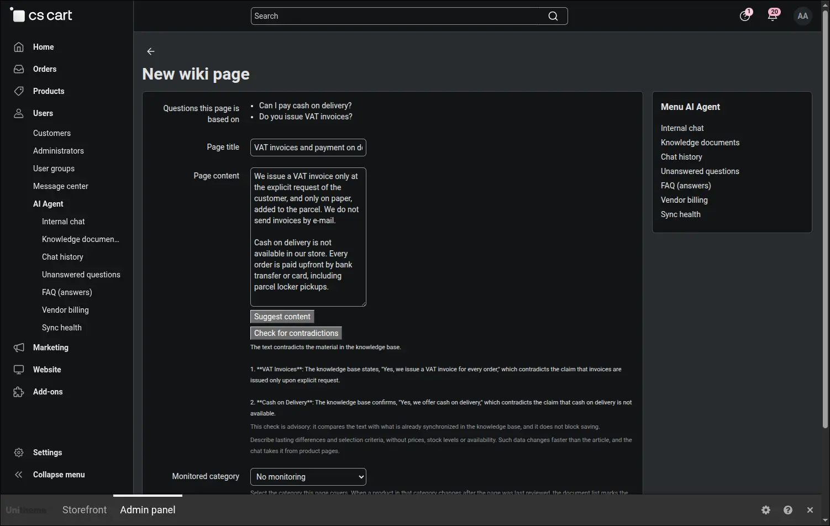Open the Website menu item

click(47, 370)
